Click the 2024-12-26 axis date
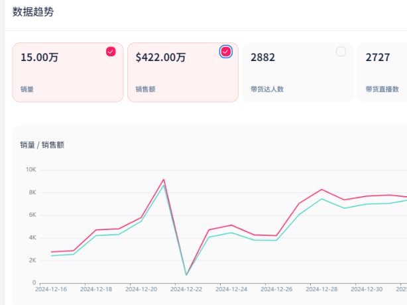Image resolution: width=407 pixels, height=305 pixels. [x=276, y=289]
